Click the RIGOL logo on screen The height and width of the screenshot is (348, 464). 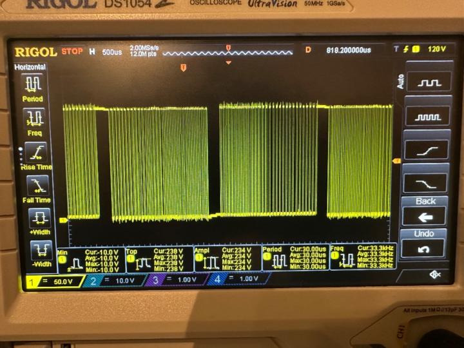coord(35,52)
